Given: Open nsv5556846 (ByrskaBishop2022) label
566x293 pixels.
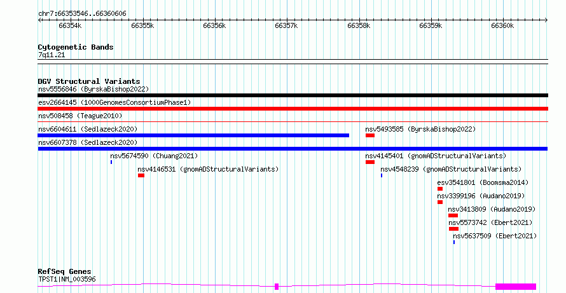Looking at the screenshot, I should click(x=93, y=89).
